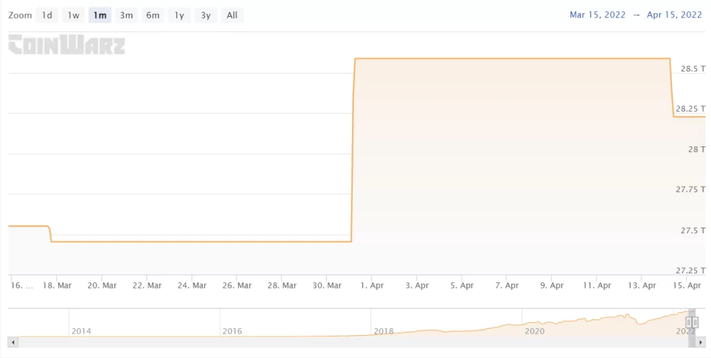Click the scrollbar track below the navigator

pyautogui.click(x=347, y=342)
